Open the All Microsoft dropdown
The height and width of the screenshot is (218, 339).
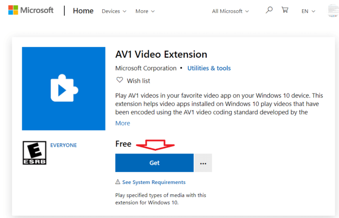[x=230, y=11]
